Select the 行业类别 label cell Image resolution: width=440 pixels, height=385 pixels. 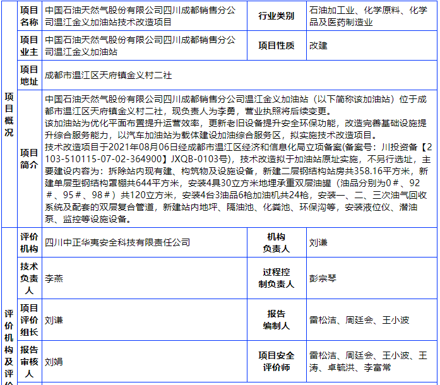[276, 16]
